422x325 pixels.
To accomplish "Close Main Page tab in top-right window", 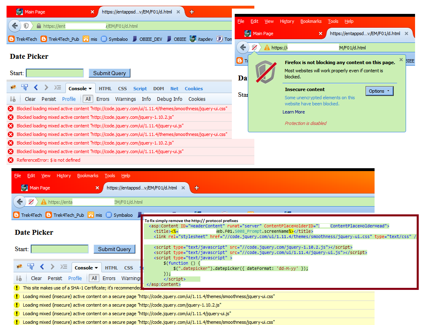I will pyautogui.click(x=321, y=33).
